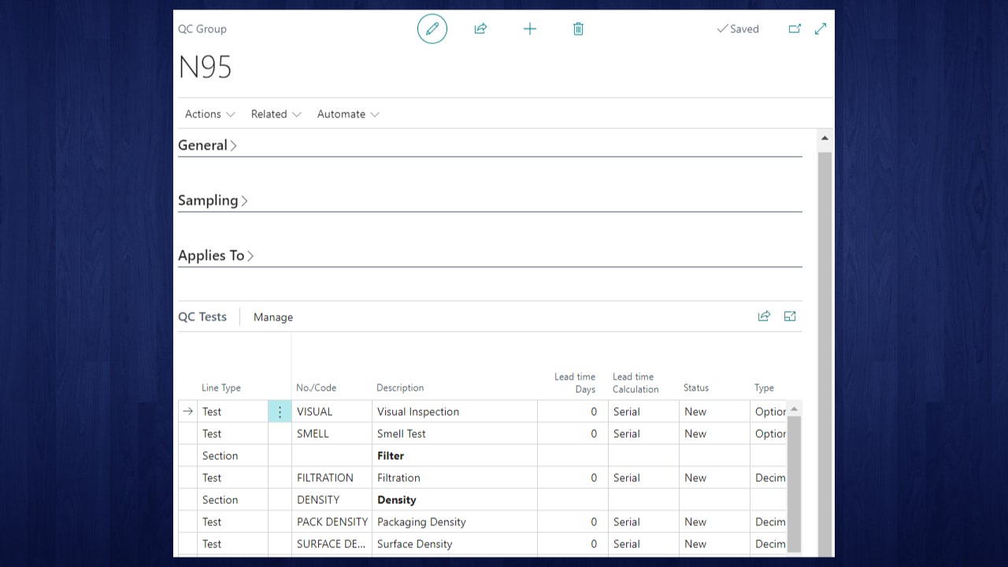Select the VISUAL row arrow indicator

tap(187, 411)
